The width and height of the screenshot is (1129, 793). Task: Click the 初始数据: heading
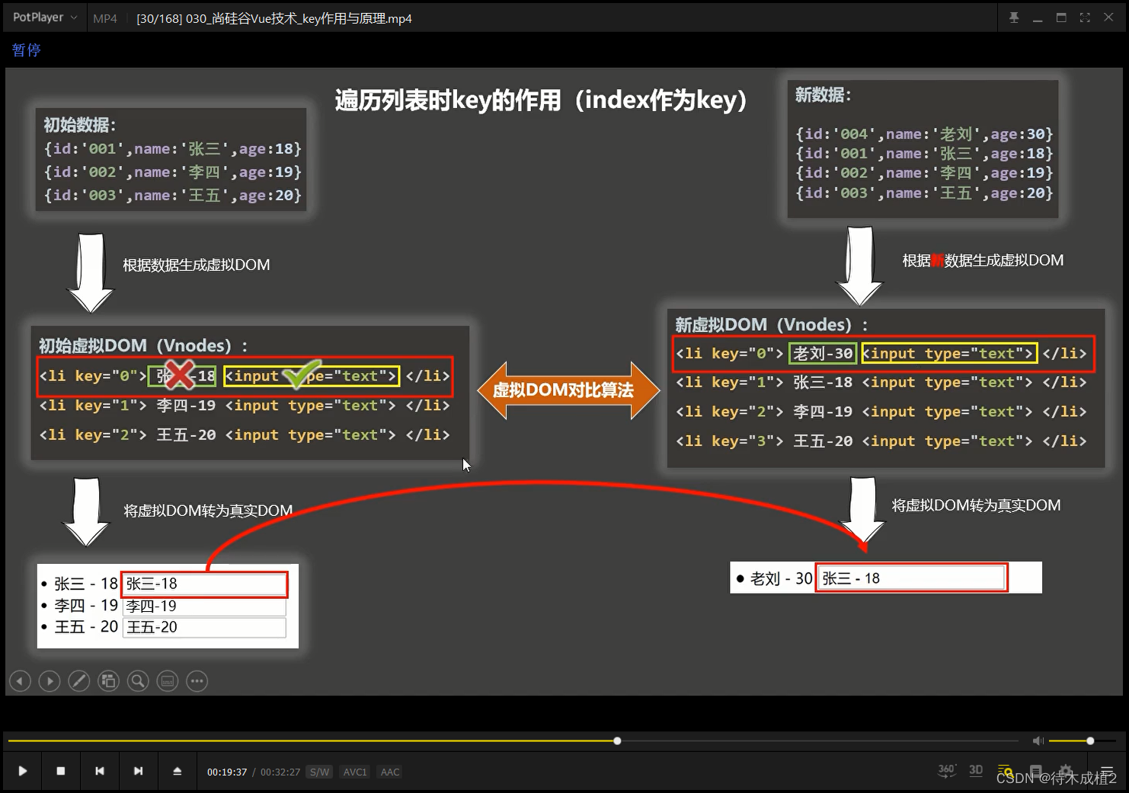79,125
